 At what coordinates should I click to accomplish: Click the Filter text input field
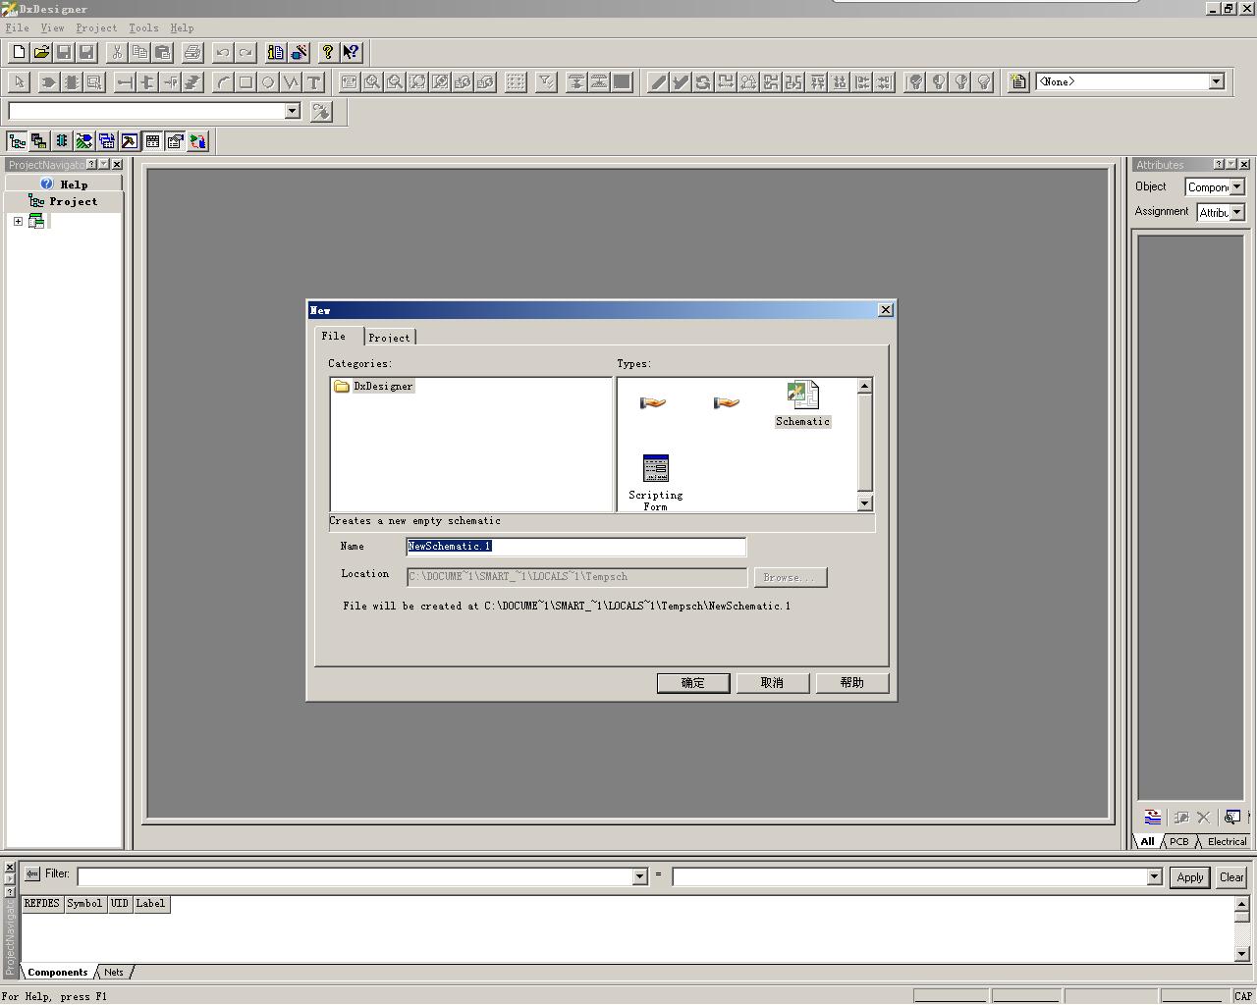355,876
